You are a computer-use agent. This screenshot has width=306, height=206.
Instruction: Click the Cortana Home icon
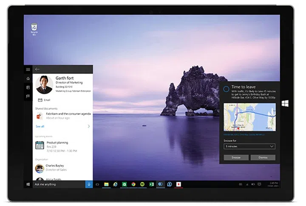tap(28, 78)
